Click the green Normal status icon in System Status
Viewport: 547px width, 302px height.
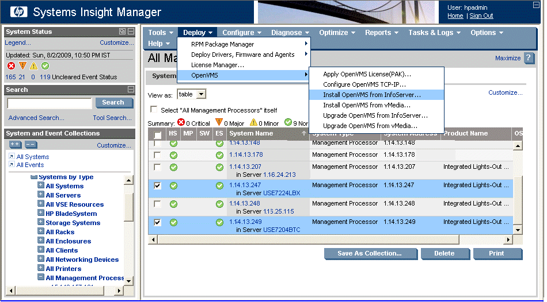(45, 66)
